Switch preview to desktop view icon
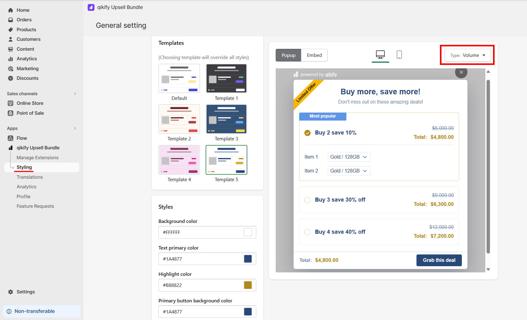Image resolution: width=527 pixels, height=320 pixels. point(380,55)
